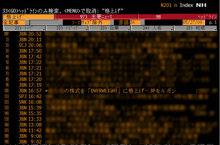Open headline 9) JBN 17:19
220x145 pixels.
(x=110, y=85)
